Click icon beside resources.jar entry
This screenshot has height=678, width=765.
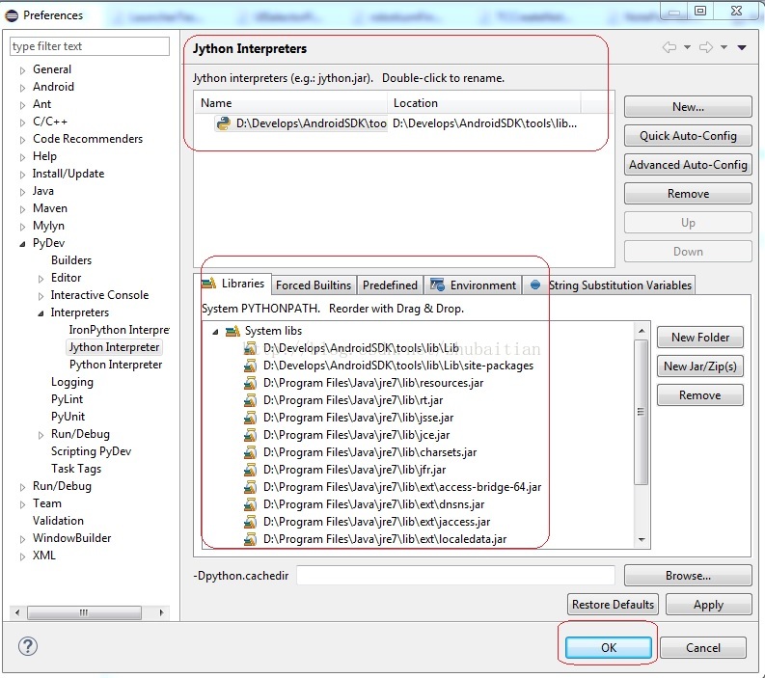pyautogui.click(x=250, y=383)
